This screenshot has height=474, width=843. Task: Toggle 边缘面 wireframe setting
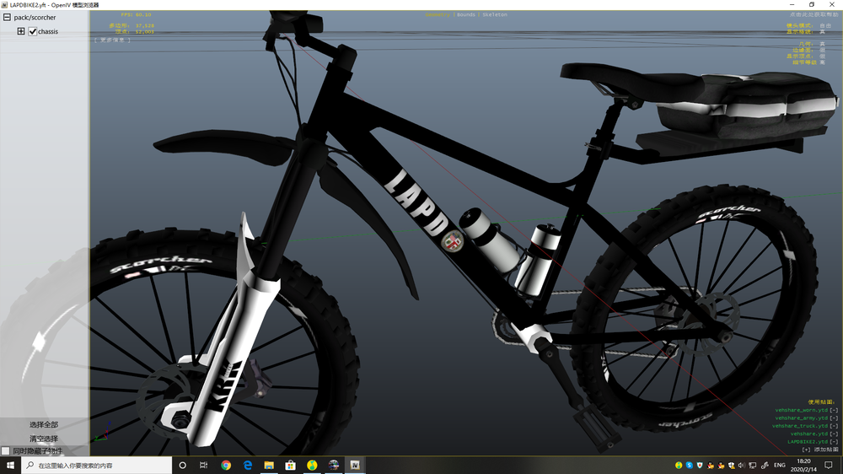822,50
